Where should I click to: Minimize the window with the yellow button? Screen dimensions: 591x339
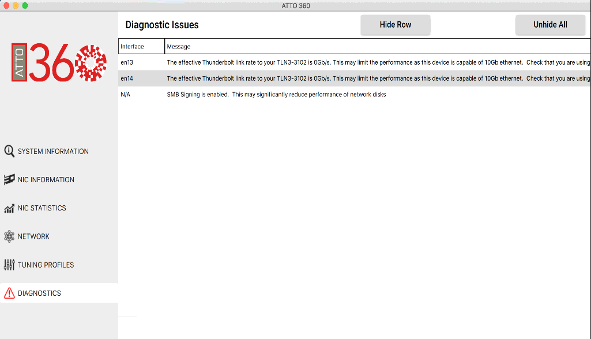(x=16, y=5)
